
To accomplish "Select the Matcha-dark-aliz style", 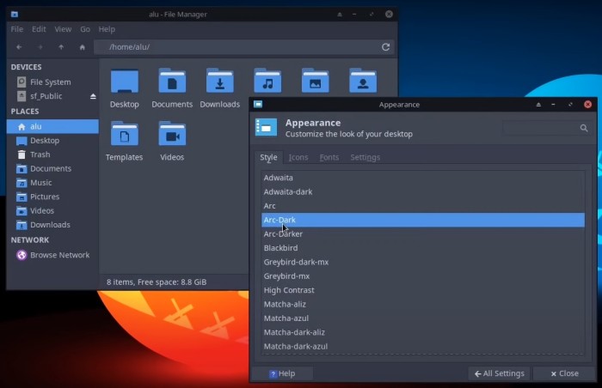I will click(x=423, y=332).
